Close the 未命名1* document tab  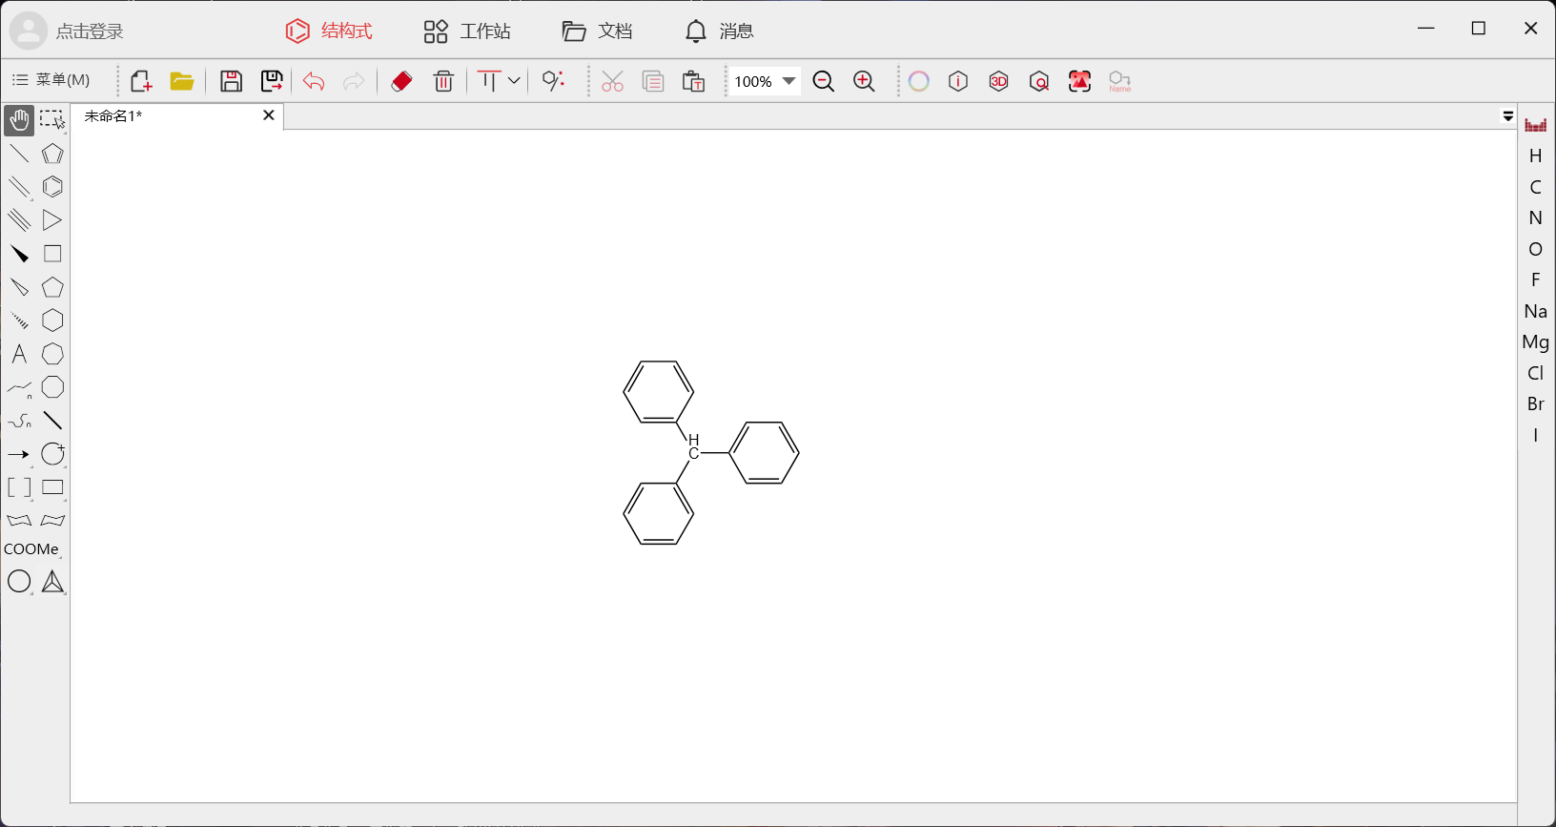(269, 115)
